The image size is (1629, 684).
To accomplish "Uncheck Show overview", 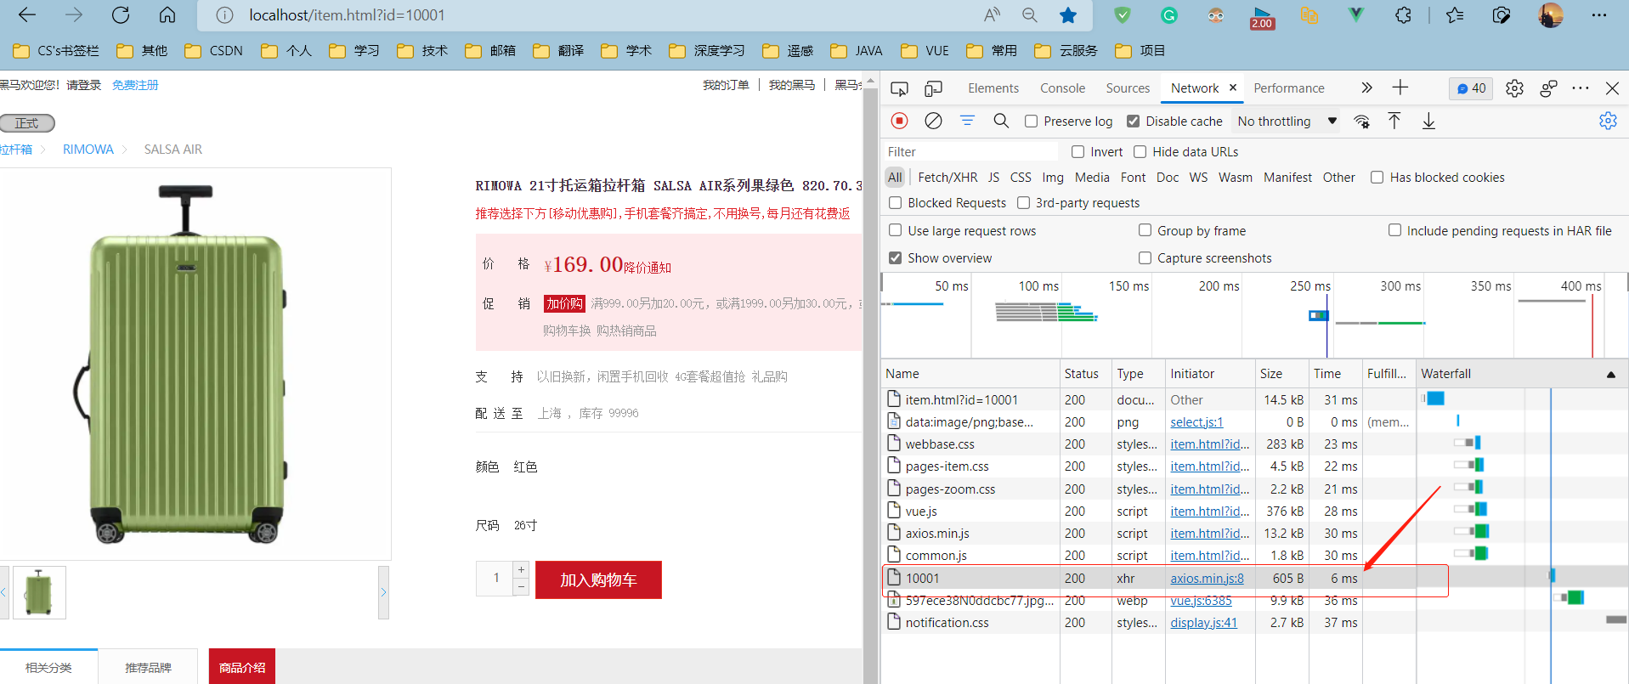I will pos(895,257).
